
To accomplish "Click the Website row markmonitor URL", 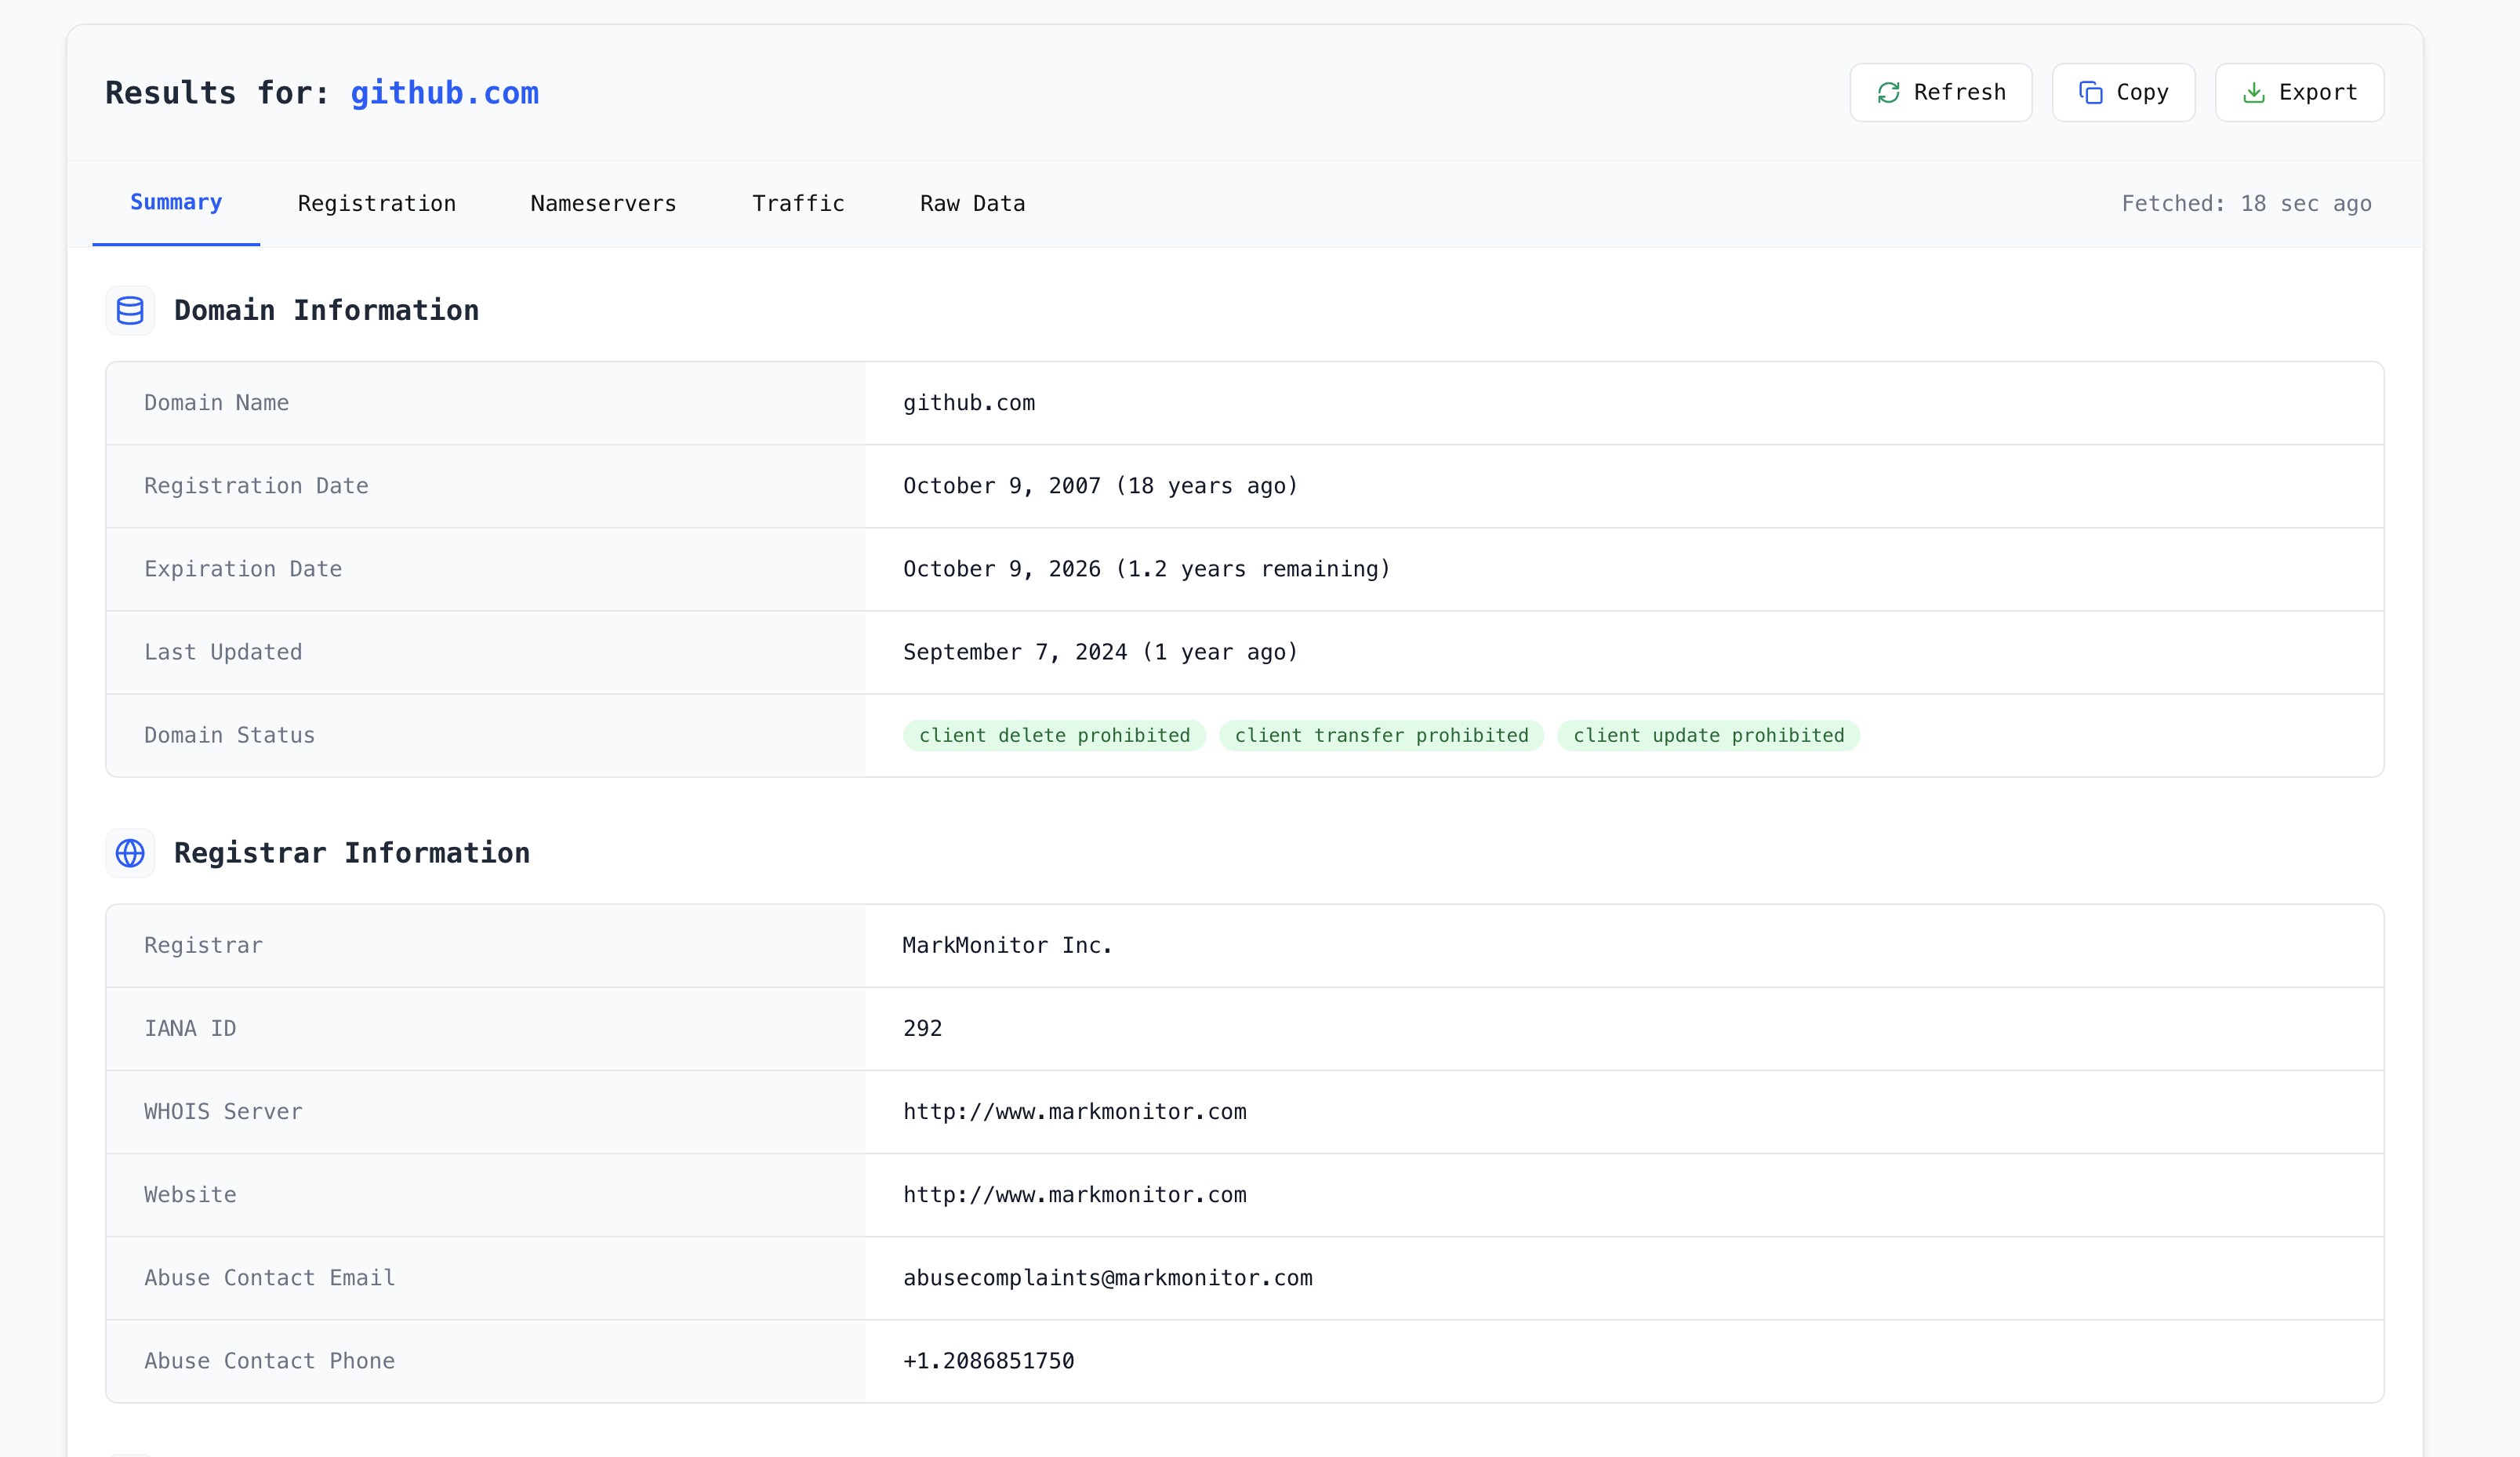I will coord(1074,1195).
